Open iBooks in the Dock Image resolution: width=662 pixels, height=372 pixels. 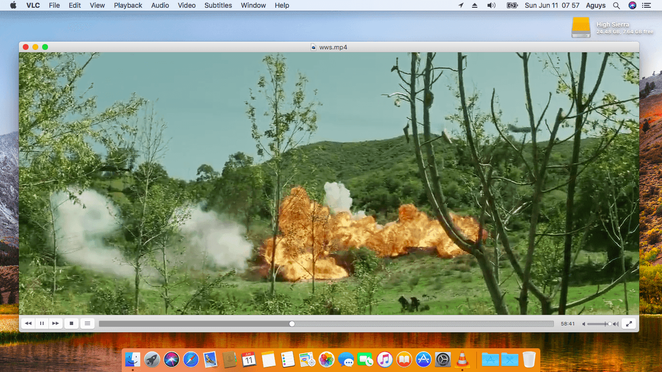click(x=404, y=359)
